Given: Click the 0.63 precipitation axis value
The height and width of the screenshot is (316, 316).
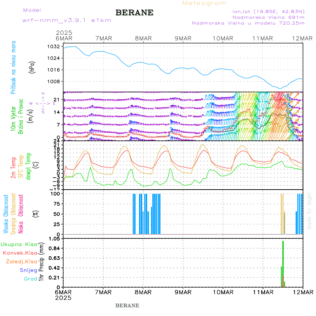Looking at the screenshot, I should click(54, 258).
